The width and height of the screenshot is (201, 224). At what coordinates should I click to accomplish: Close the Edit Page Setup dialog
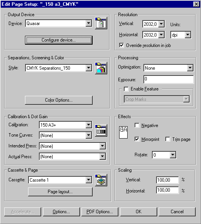[x=196, y=4]
